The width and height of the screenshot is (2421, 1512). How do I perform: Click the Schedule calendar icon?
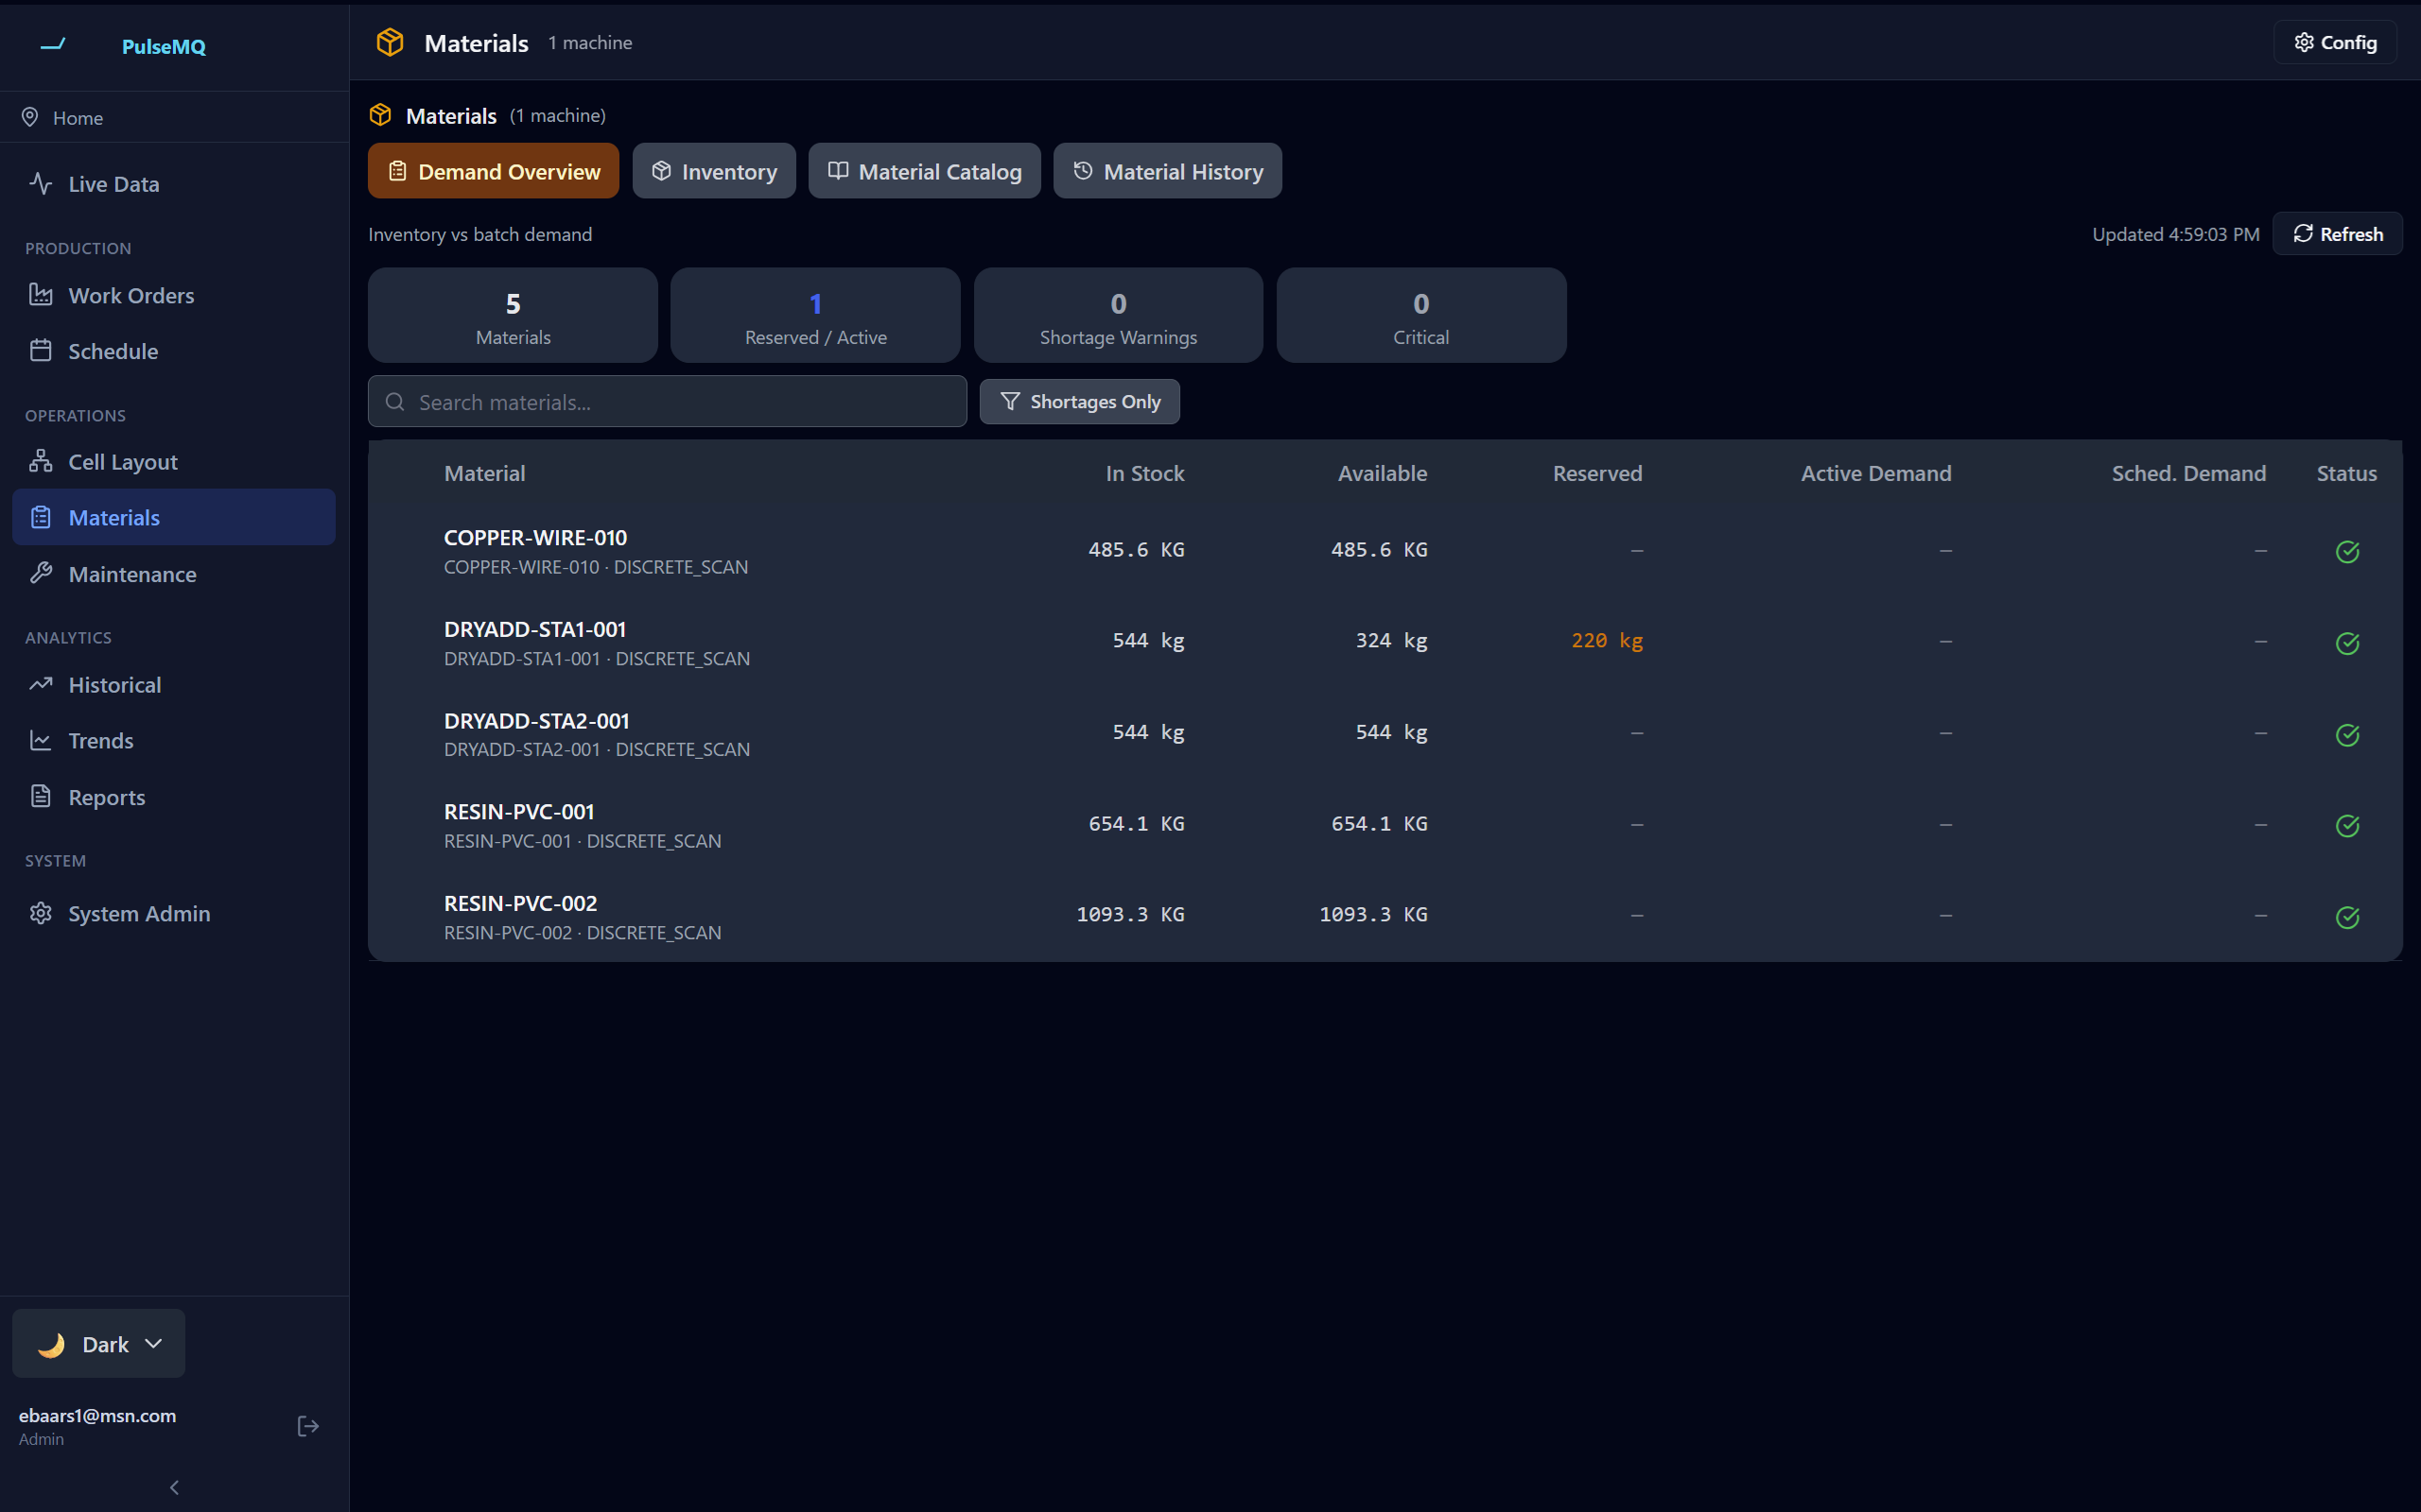(x=41, y=350)
